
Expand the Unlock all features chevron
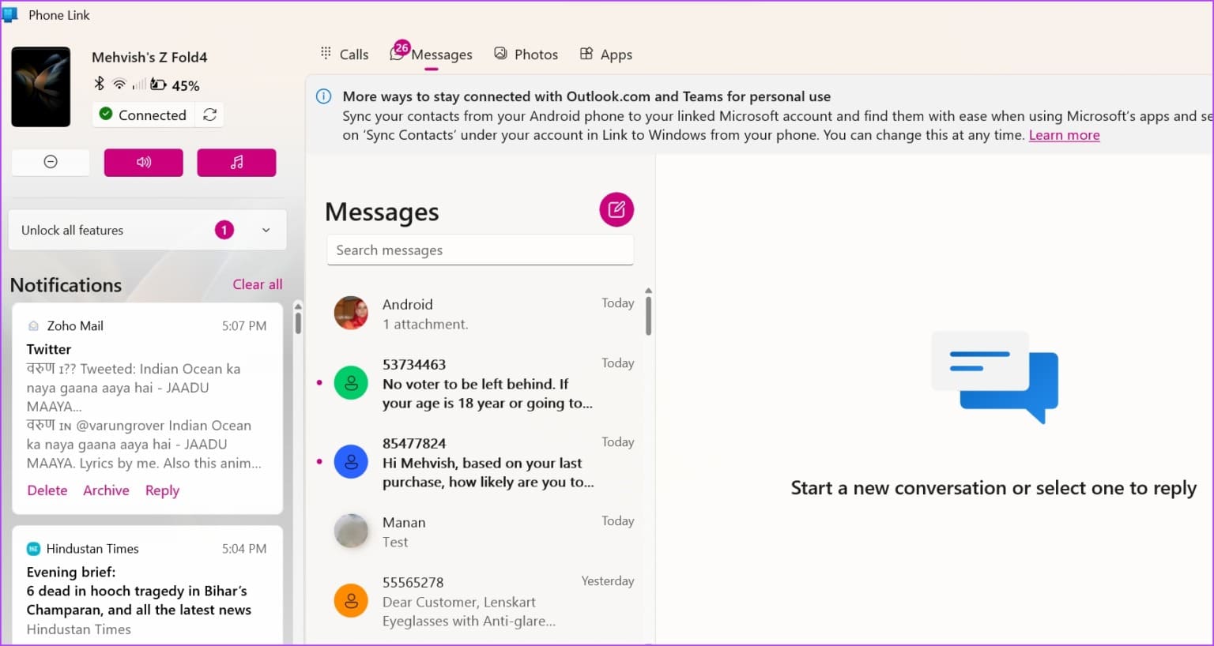tap(266, 230)
